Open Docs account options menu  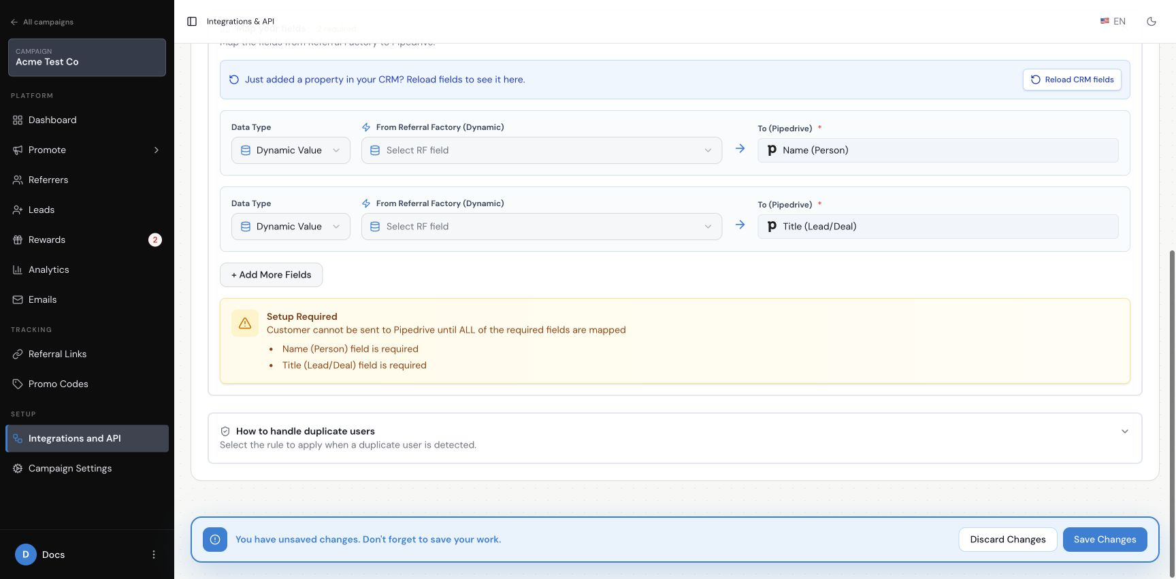(154, 555)
